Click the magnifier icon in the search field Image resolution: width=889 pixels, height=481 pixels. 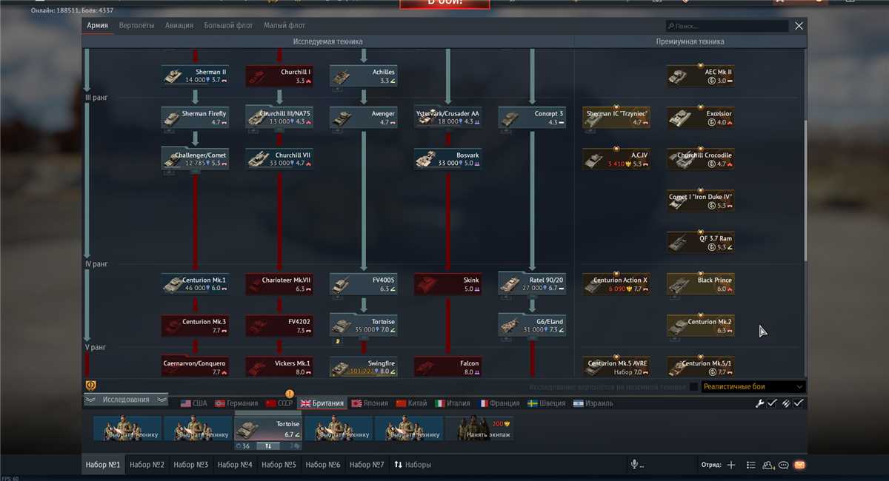(x=670, y=26)
